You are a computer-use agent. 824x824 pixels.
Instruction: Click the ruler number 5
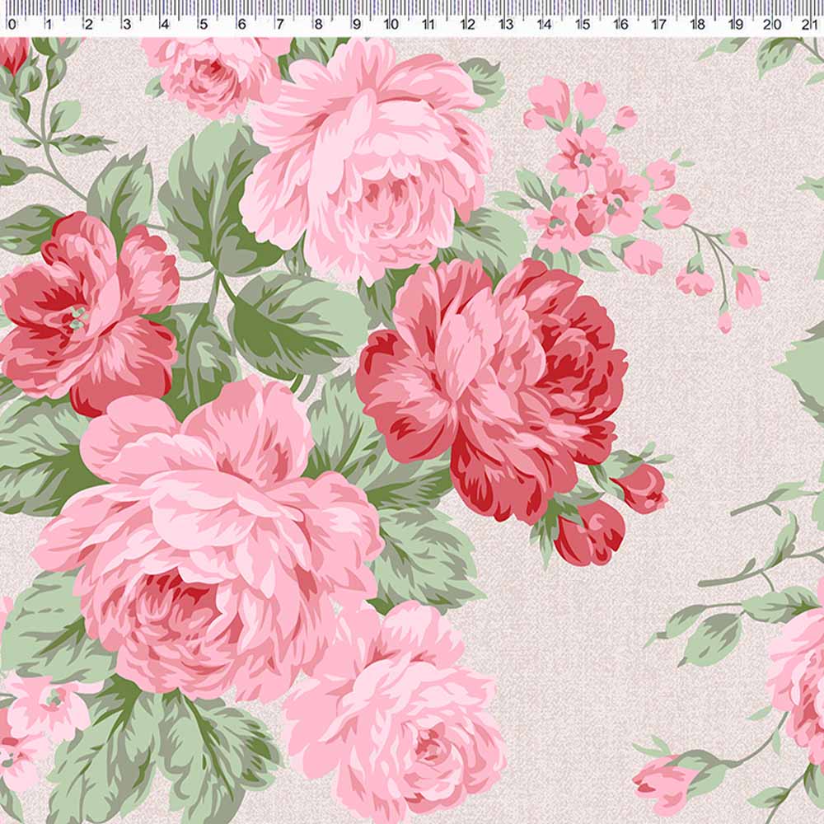(204, 24)
